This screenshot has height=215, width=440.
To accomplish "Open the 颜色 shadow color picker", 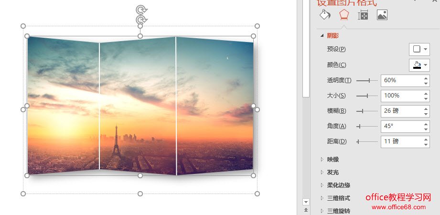I will tap(419, 65).
